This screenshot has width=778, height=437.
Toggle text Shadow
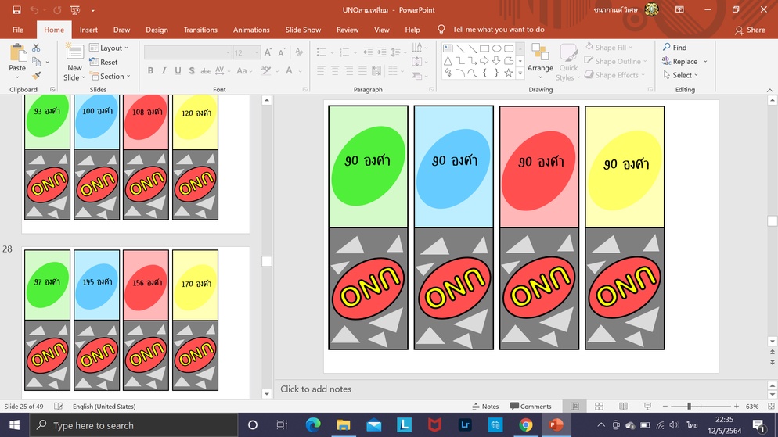[x=192, y=71]
